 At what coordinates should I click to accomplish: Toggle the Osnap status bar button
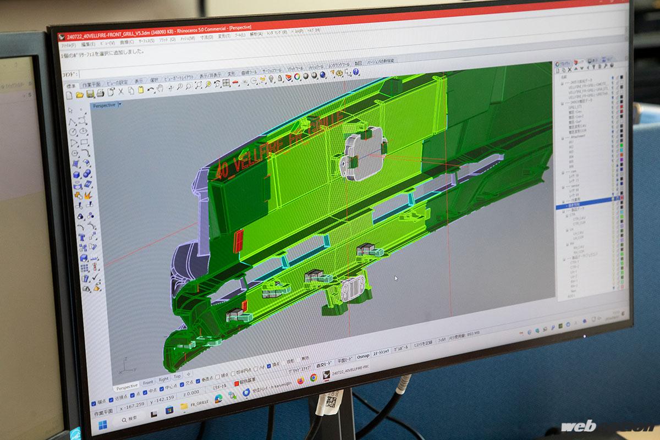[x=362, y=356]
